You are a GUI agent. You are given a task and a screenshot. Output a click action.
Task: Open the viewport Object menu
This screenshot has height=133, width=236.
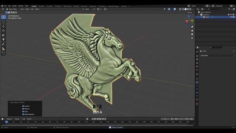pyautogui.click(x=37, y=9)
